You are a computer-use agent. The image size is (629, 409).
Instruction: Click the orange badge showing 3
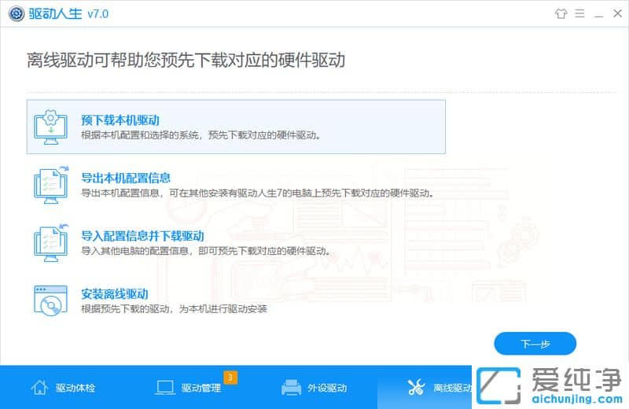click(x=230, y=378)
